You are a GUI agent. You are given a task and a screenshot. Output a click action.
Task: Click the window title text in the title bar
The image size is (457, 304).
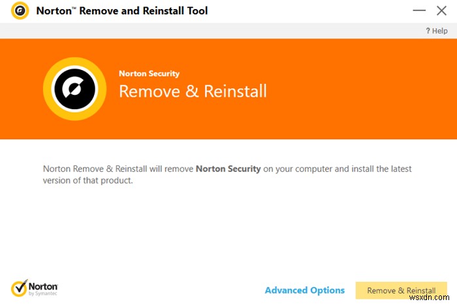click(122, 11)
